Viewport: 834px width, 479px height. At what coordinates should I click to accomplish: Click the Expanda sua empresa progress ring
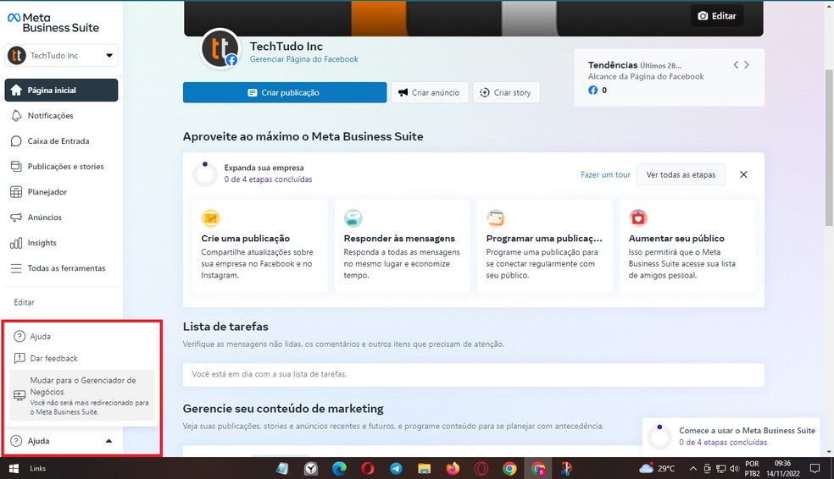(205, 173)
